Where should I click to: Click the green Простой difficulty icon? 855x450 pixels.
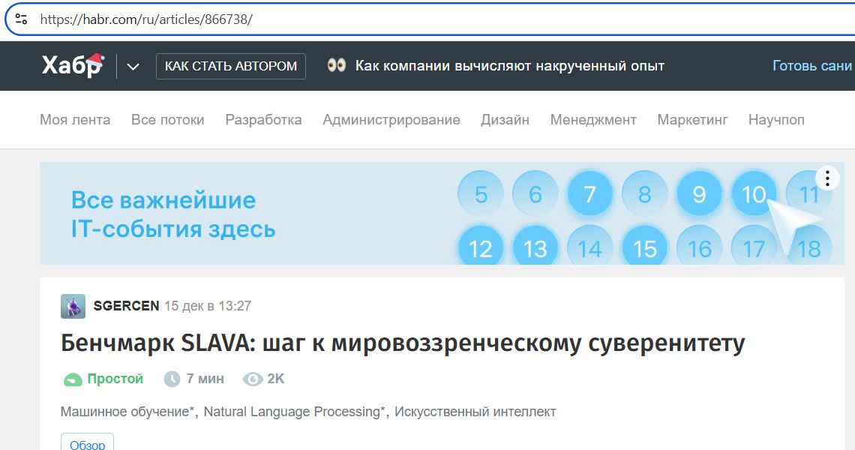point(73,379)
